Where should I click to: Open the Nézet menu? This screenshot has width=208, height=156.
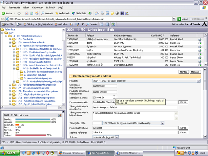tap(26, 7)
